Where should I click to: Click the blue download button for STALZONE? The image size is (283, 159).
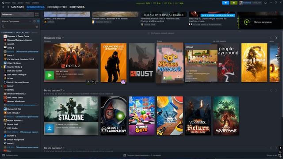50,129
